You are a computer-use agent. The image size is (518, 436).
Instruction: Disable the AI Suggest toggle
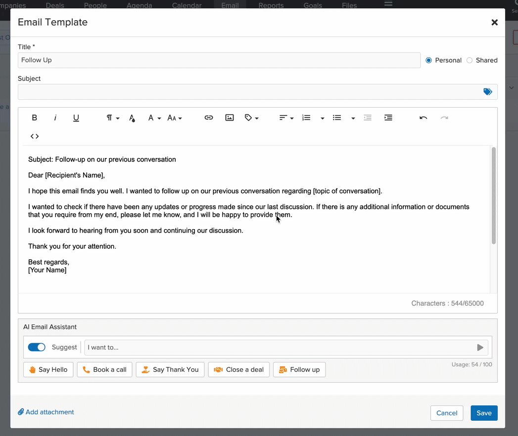pyautogui.click(x=37, y=347)
